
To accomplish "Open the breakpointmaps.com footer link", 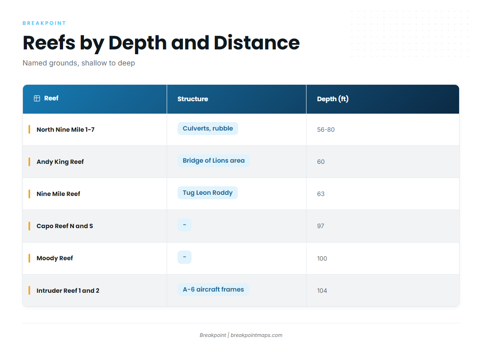I will (x=256, y=335).
